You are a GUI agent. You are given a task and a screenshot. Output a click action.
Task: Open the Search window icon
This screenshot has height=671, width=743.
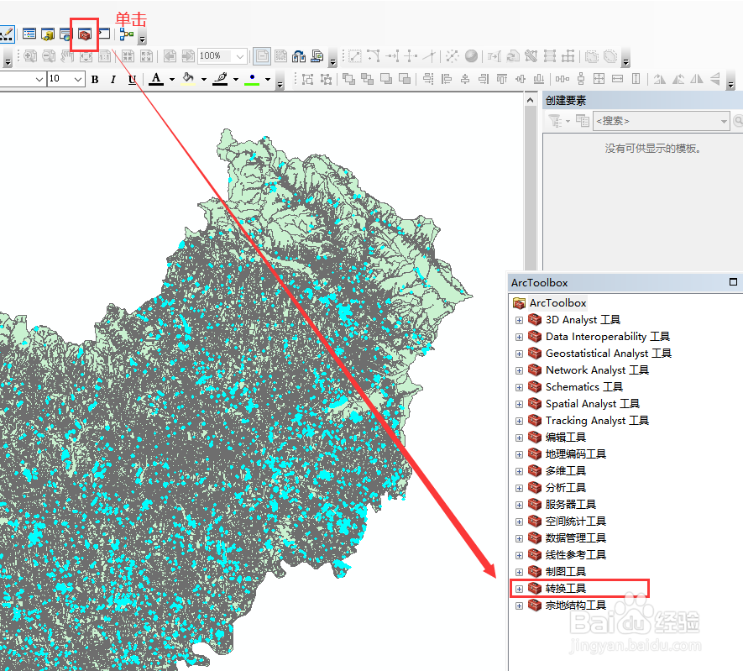65,34
